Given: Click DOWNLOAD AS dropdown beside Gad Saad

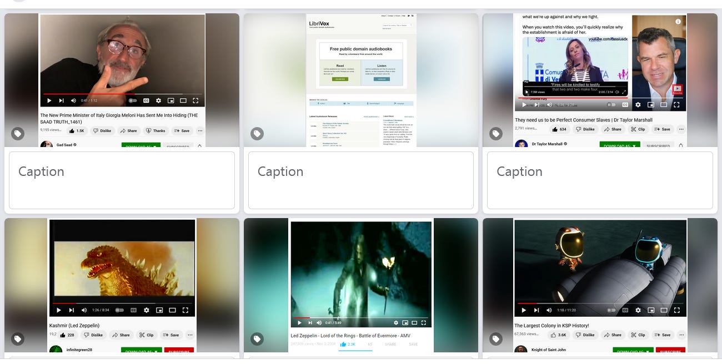Looking at the screenshot, I should pos(141,146).
